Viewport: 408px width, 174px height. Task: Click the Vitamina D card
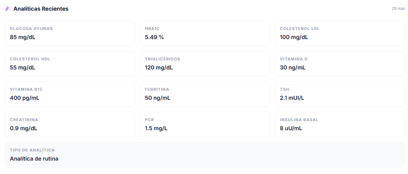pos(340,64)
